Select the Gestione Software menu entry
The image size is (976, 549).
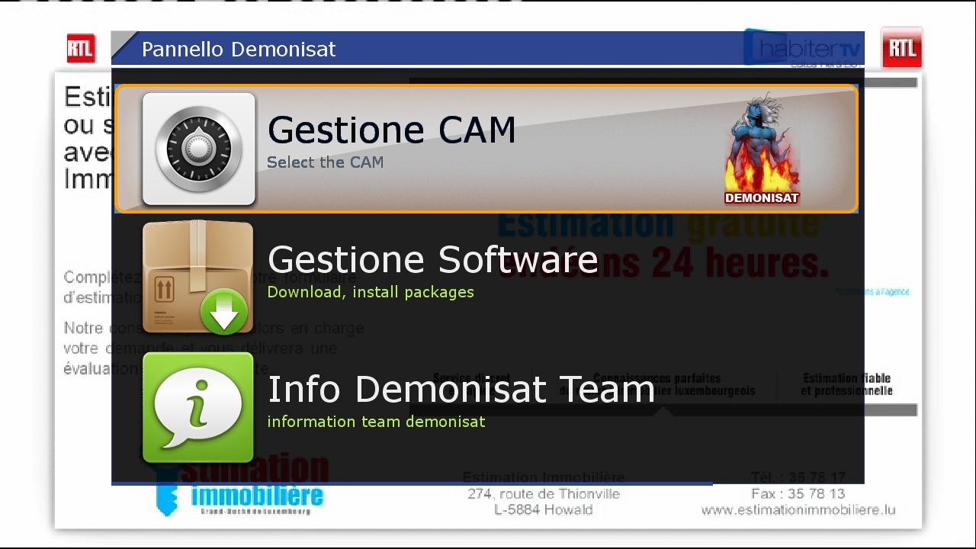coord(486,278)
